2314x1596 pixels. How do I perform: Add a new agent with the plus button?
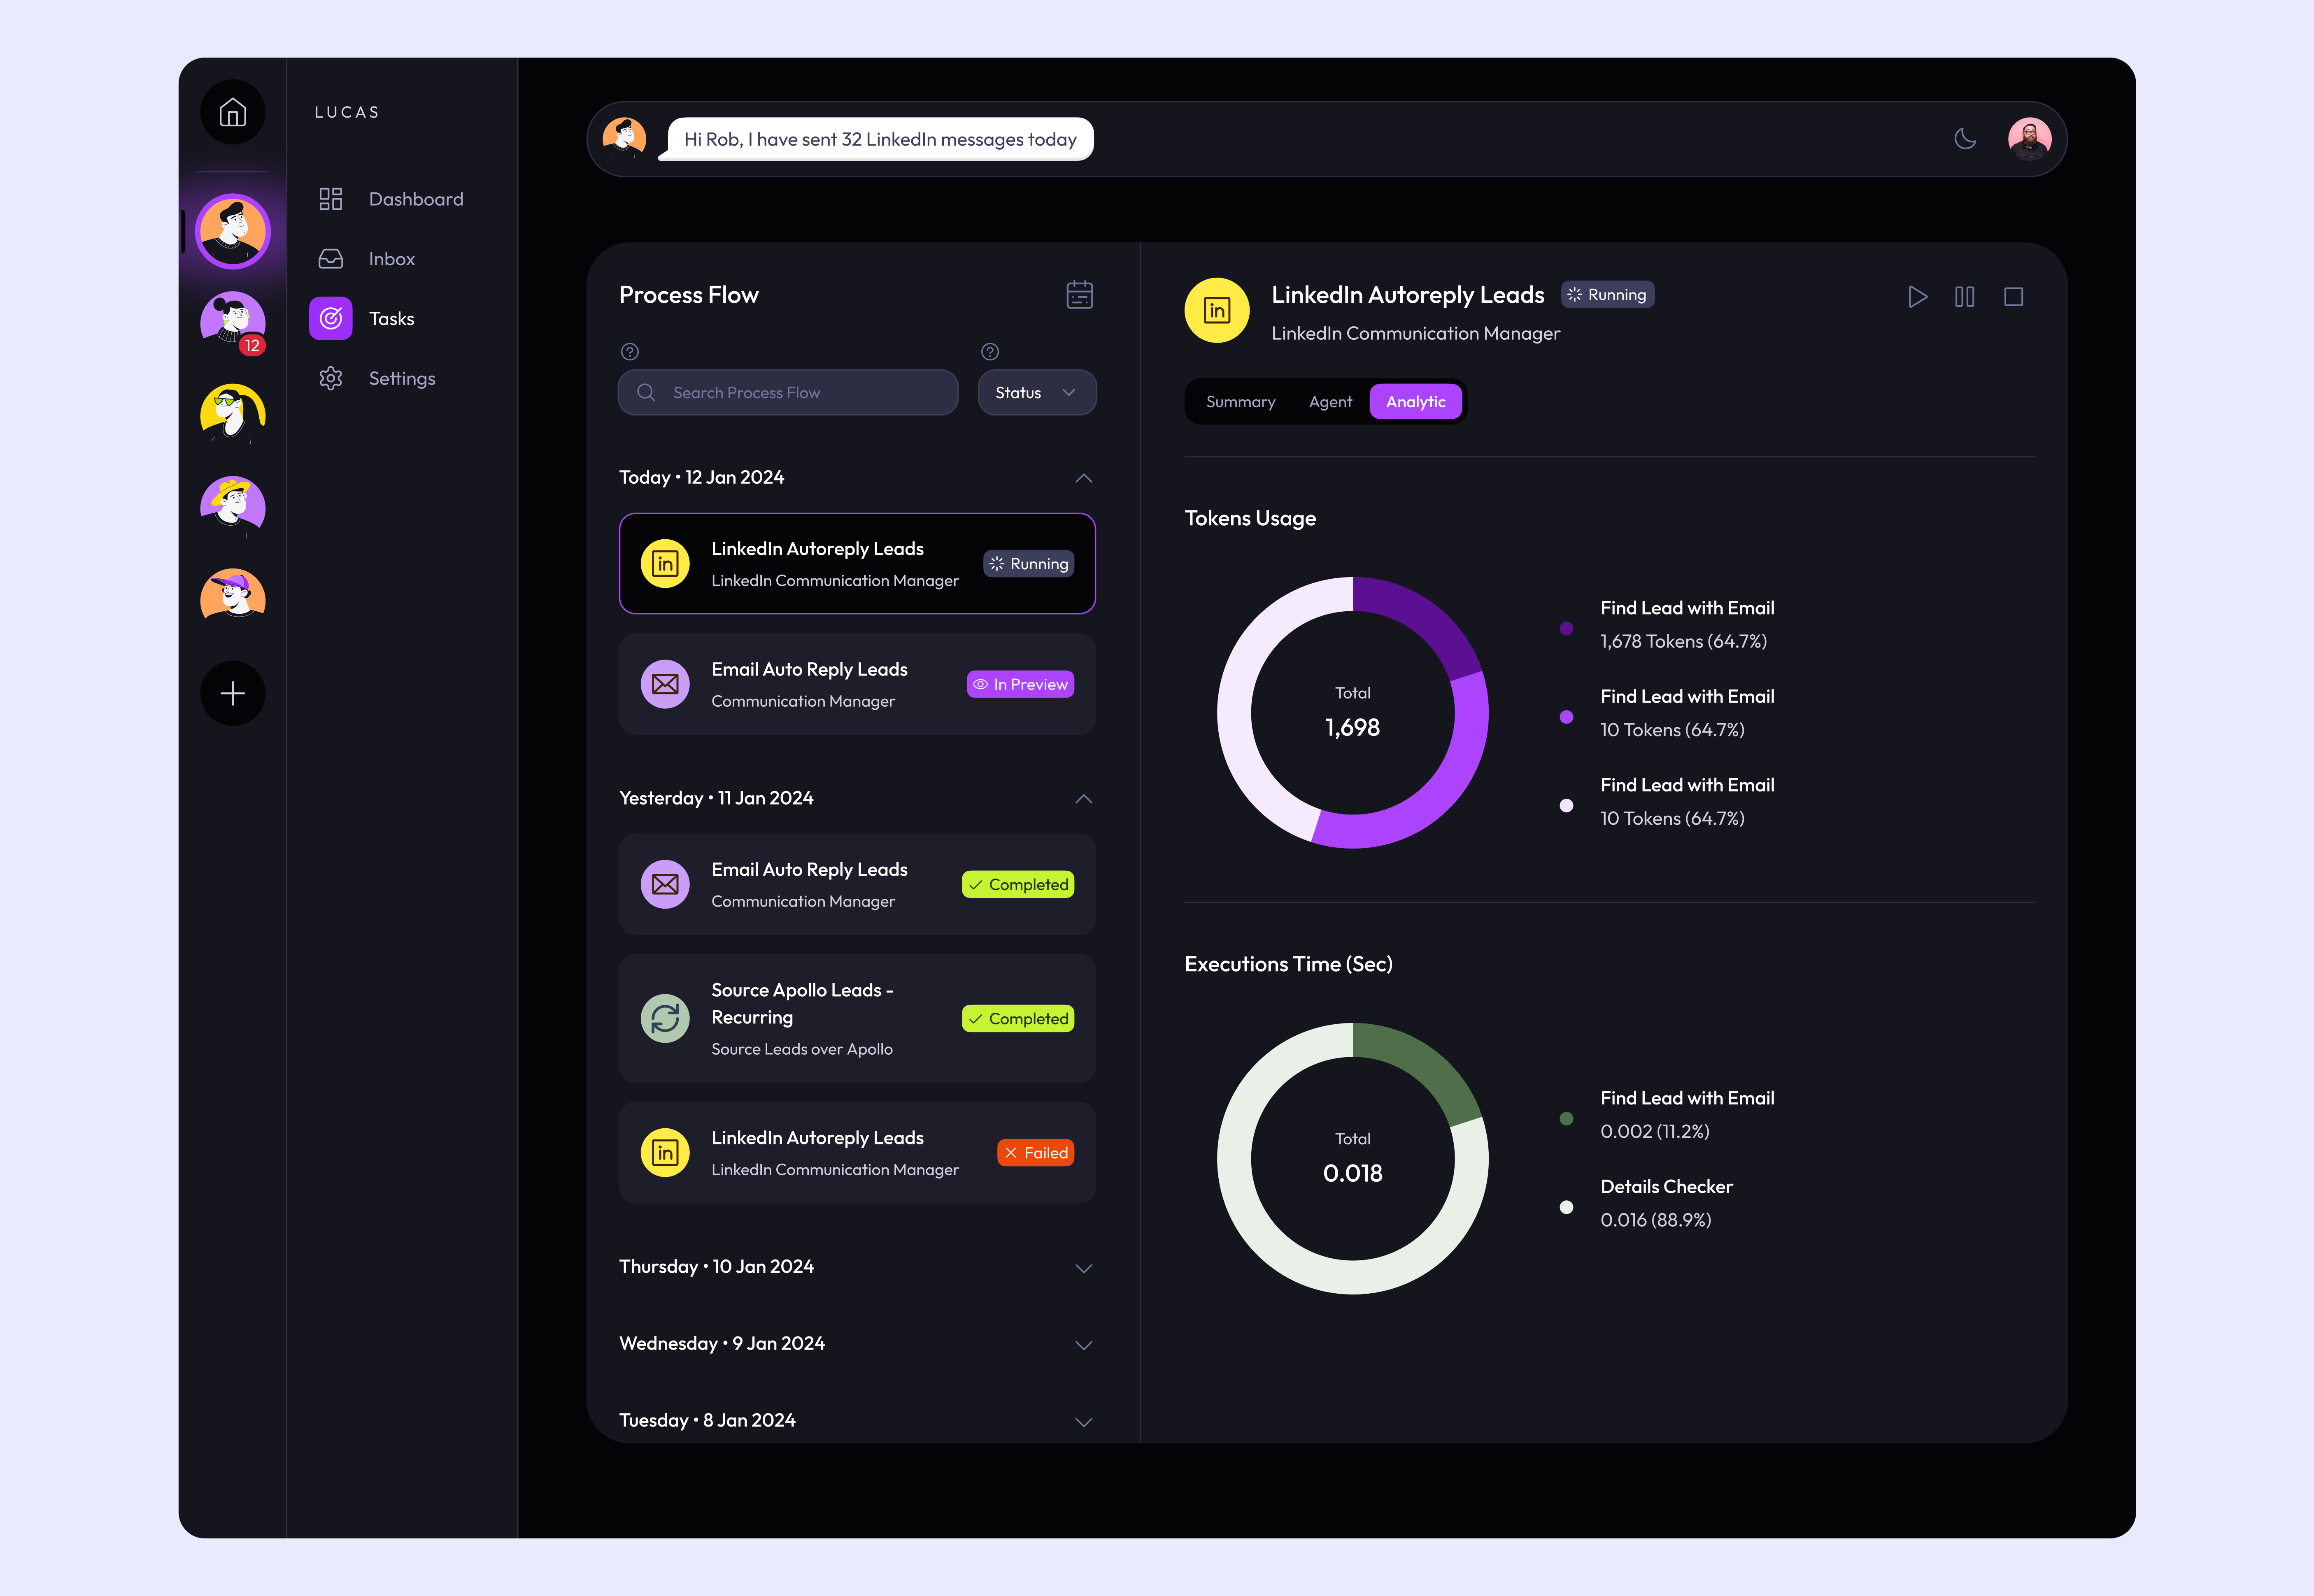[x=232, y=693]
